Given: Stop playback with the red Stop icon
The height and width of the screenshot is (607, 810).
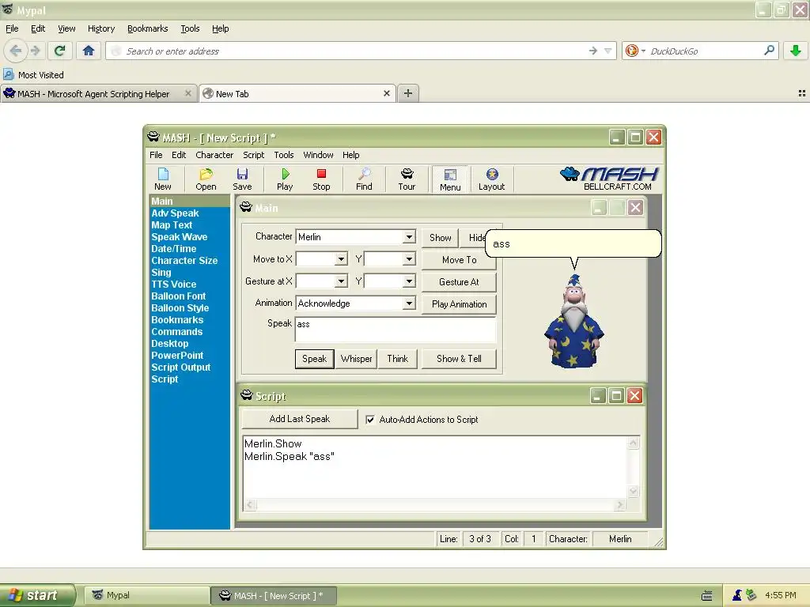Looking at the screenshot, I should coord(321,179).
